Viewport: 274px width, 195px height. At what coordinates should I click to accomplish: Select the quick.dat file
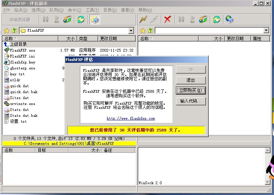click(19, 86)
